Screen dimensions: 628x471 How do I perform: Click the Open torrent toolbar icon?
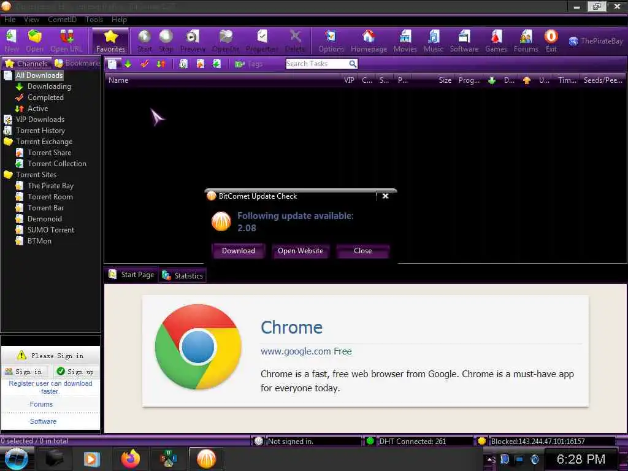34,41
